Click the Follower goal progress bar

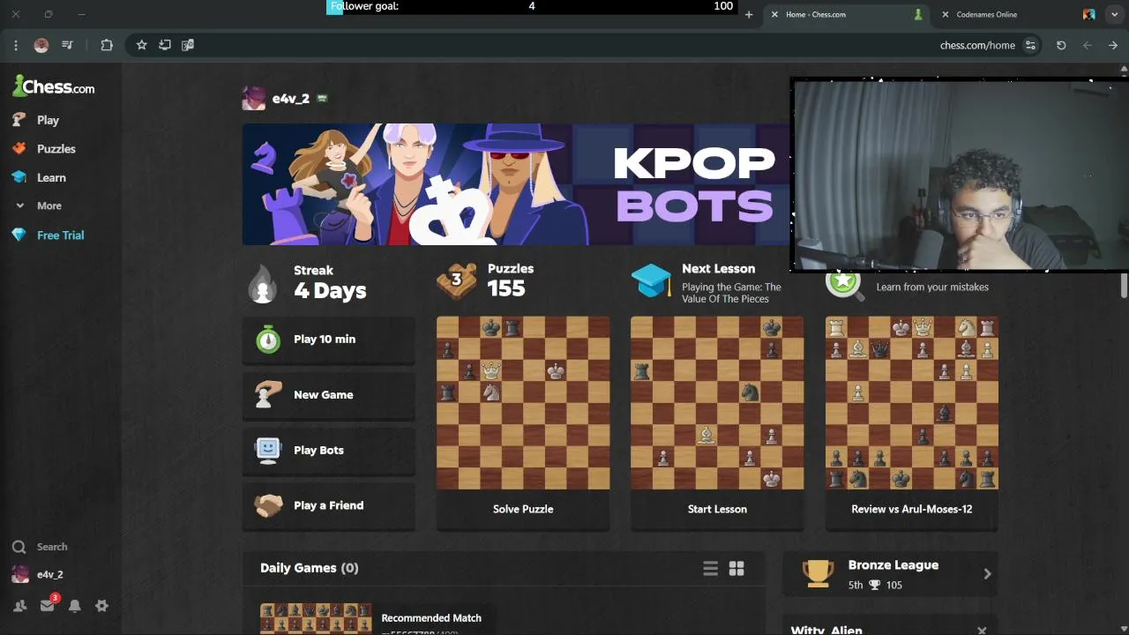tap(531, 6)
